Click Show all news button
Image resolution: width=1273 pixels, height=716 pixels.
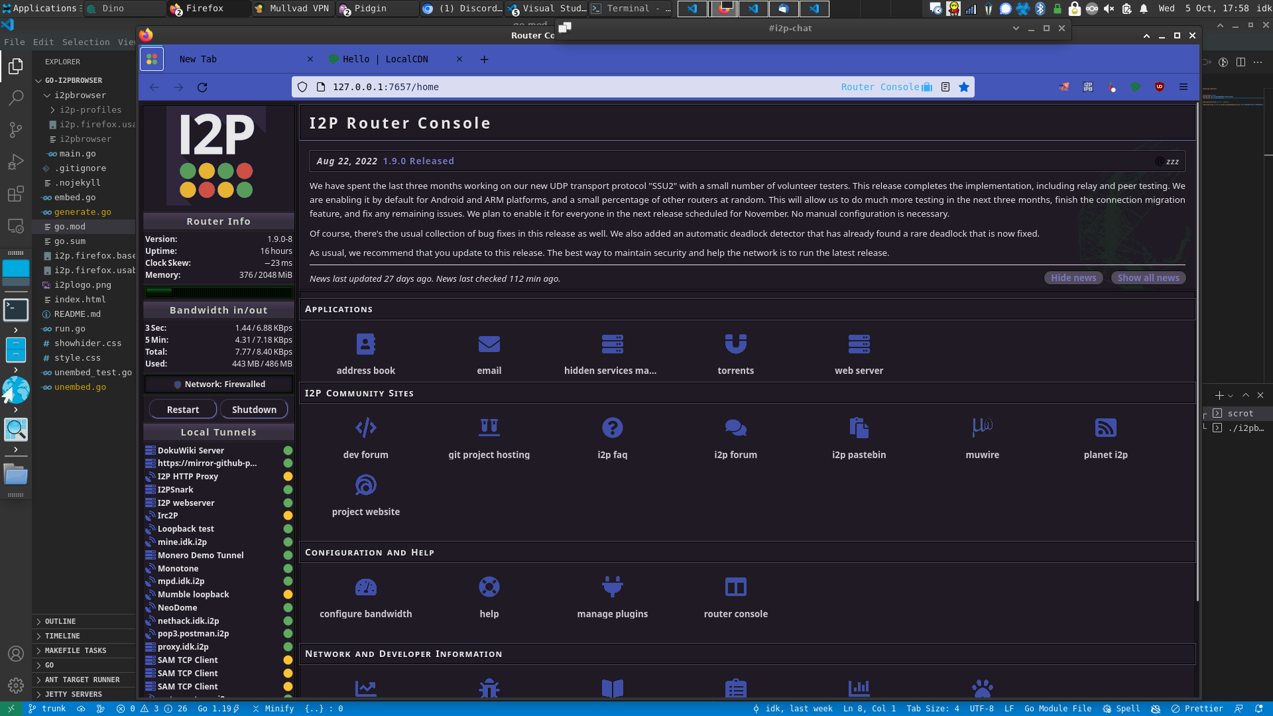click(1148, 278)
